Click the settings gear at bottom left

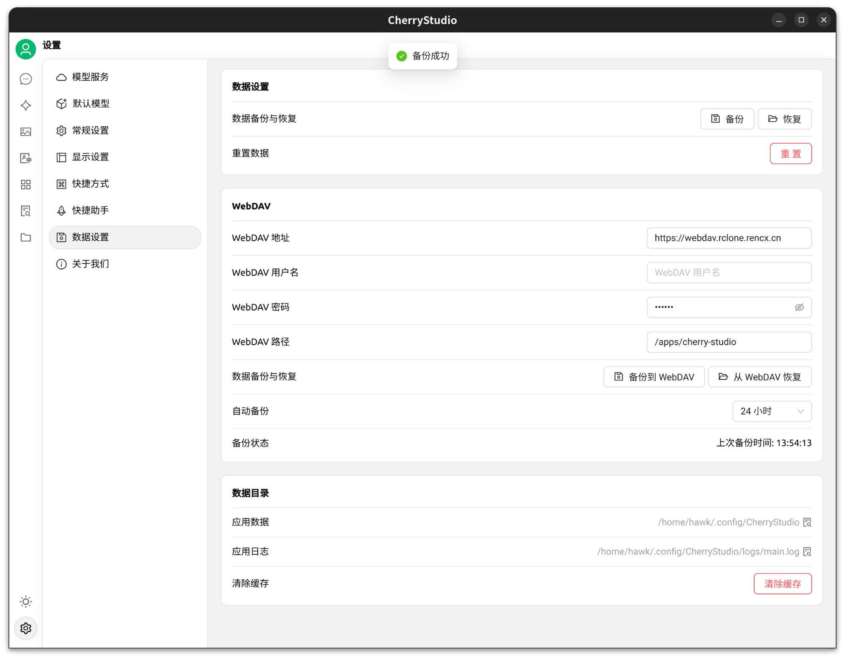click(25, 628)
